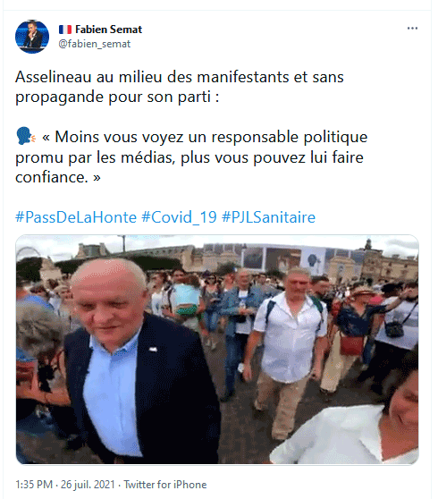Play the embedded protest video
438x499 pixels.
point(217,350)
